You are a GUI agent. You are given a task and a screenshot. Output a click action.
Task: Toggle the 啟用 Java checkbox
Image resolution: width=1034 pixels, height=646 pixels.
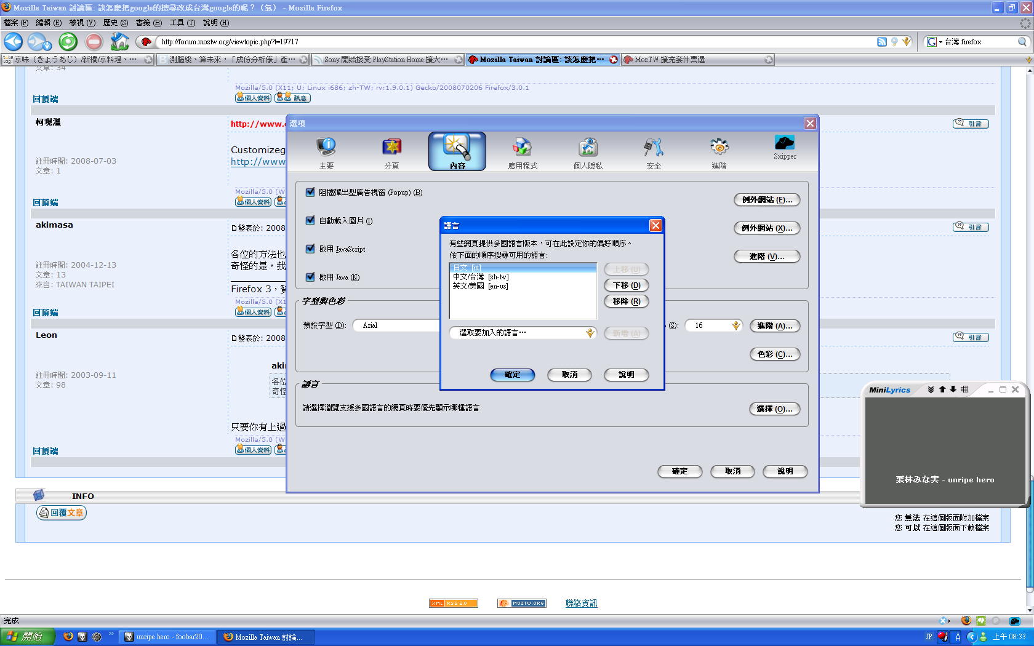pyautogui.click(x=310, y=277)
